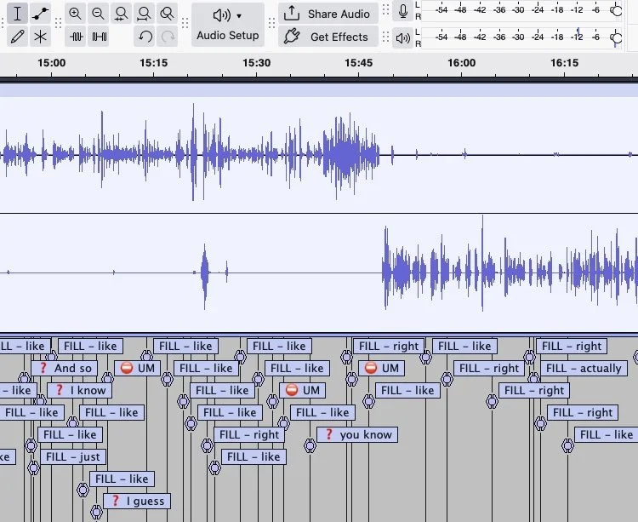Click the upper track's light-blue clip title bar

point(319,90)
